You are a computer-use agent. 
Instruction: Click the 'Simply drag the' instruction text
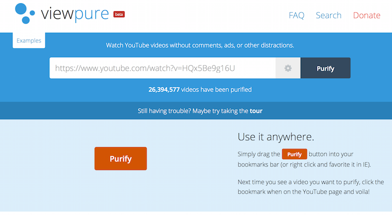pyautogui.click(x=259, y=154)
